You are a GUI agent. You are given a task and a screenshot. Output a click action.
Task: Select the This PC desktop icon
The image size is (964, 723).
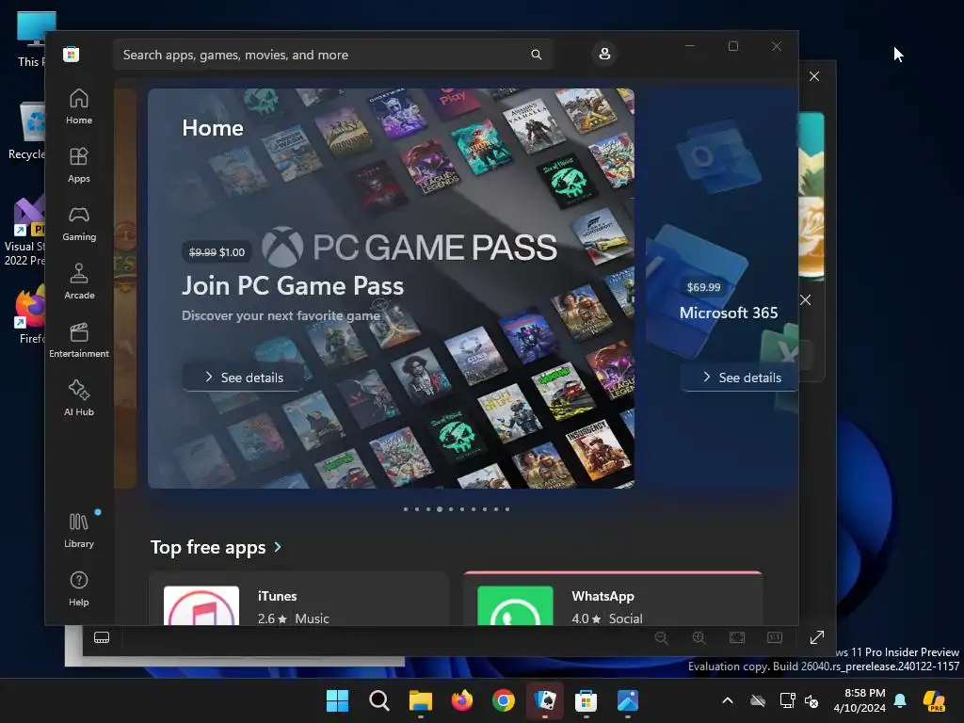(31, 39)
